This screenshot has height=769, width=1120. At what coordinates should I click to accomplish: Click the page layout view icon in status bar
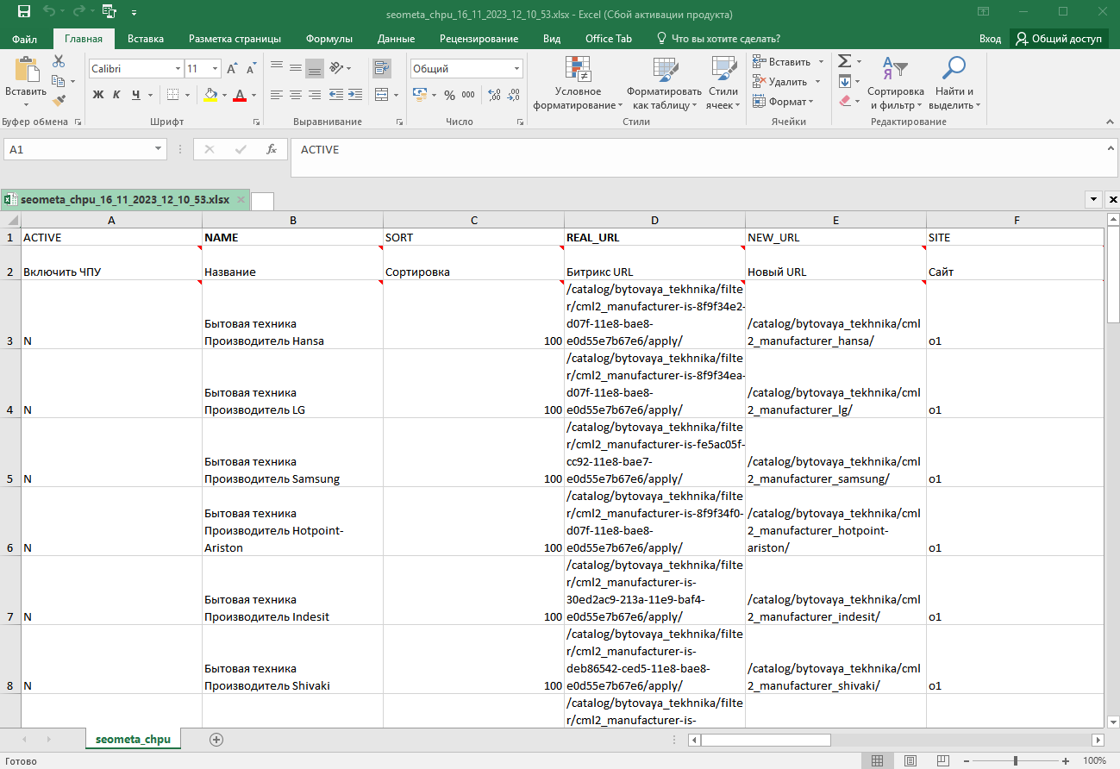point(909,760)
